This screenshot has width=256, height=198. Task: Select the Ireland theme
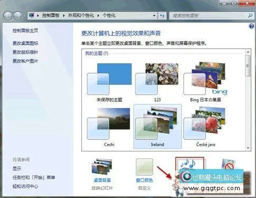point(157,126)
